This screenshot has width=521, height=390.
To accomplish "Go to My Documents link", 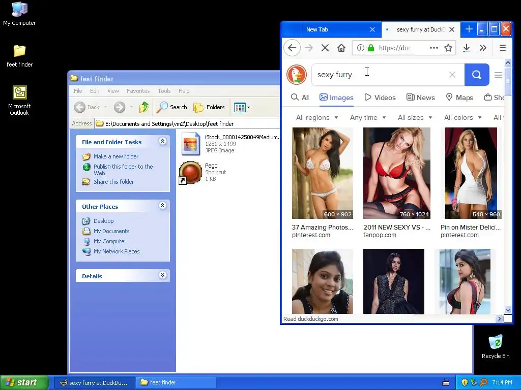I will [111, 231].
